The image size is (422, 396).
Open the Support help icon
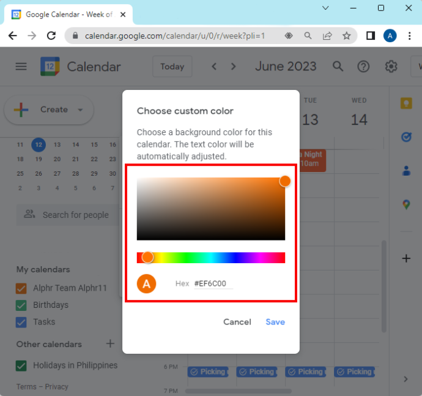click(363, 66)
